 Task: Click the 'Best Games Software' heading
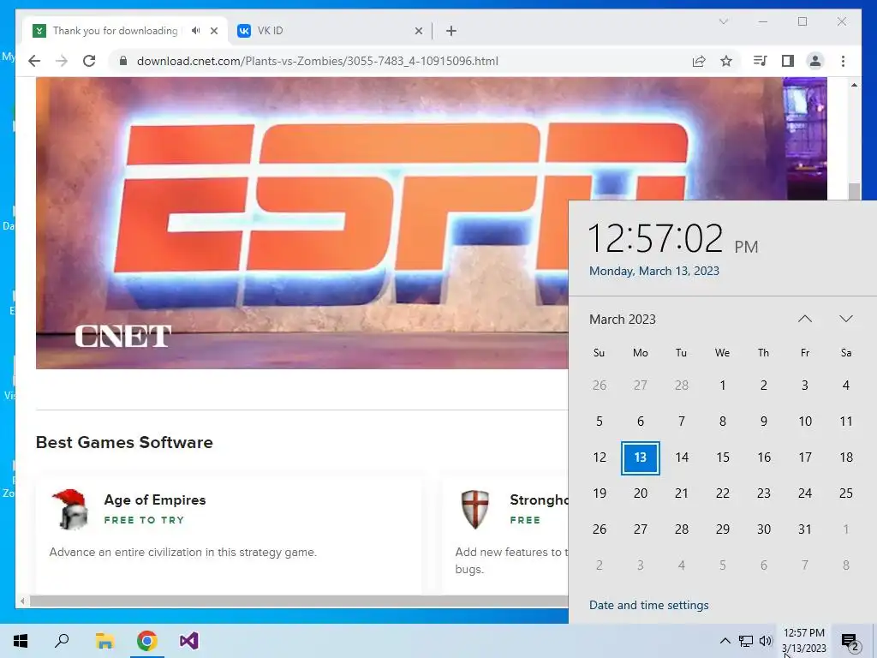[124, 442]
